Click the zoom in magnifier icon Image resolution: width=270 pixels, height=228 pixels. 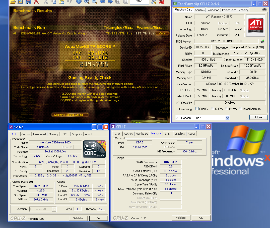(x=87, y=2)
